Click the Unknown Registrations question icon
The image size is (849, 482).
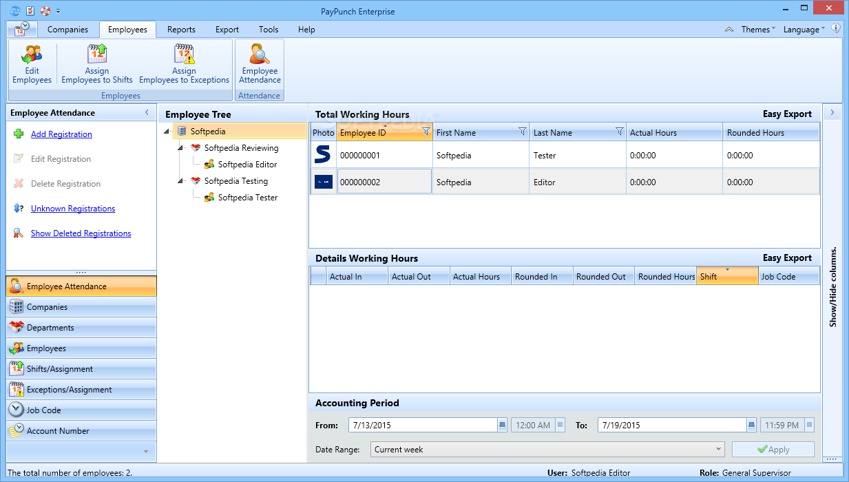(19, 209)
